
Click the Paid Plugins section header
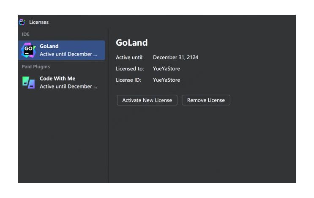click(x=36, y=67)
